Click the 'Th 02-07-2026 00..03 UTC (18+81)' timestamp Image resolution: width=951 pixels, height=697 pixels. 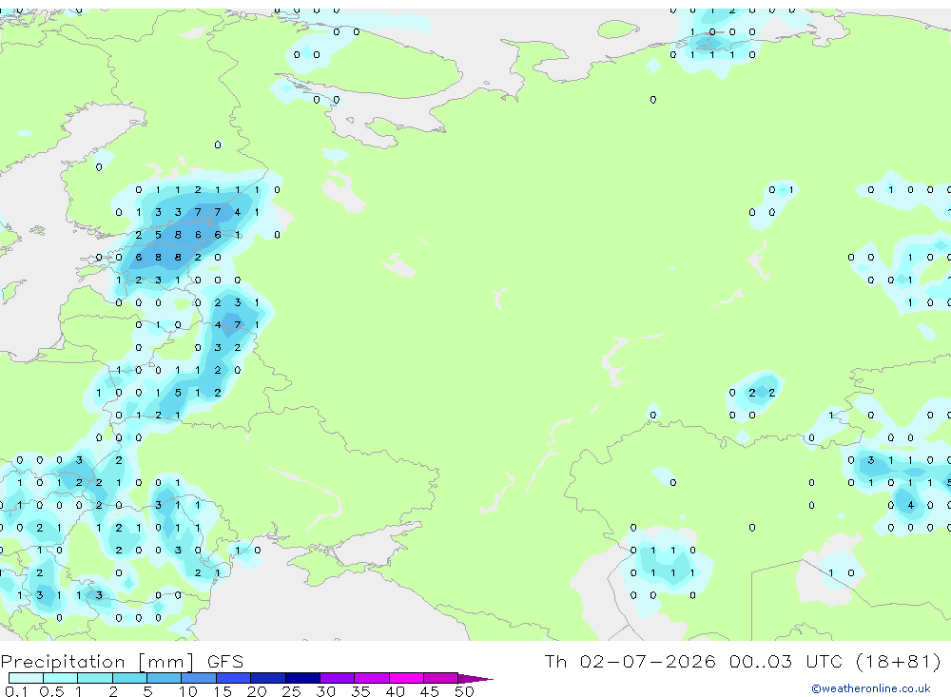pyautogui.click(x=743, y=662)
